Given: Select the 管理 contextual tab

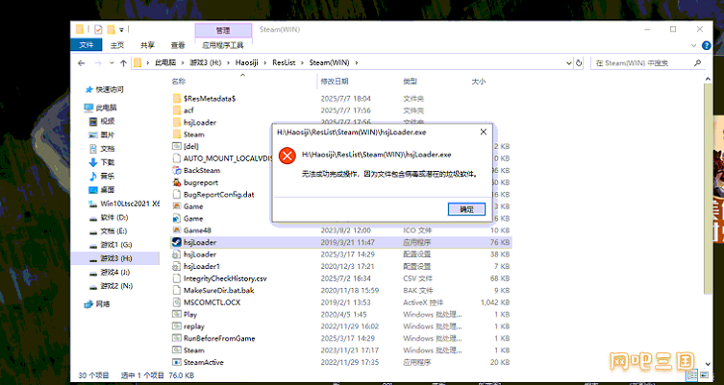Looking at the screenshot, I should pos(223,31).
